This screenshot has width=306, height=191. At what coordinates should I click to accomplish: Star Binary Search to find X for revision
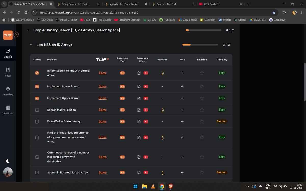(202, 73)
